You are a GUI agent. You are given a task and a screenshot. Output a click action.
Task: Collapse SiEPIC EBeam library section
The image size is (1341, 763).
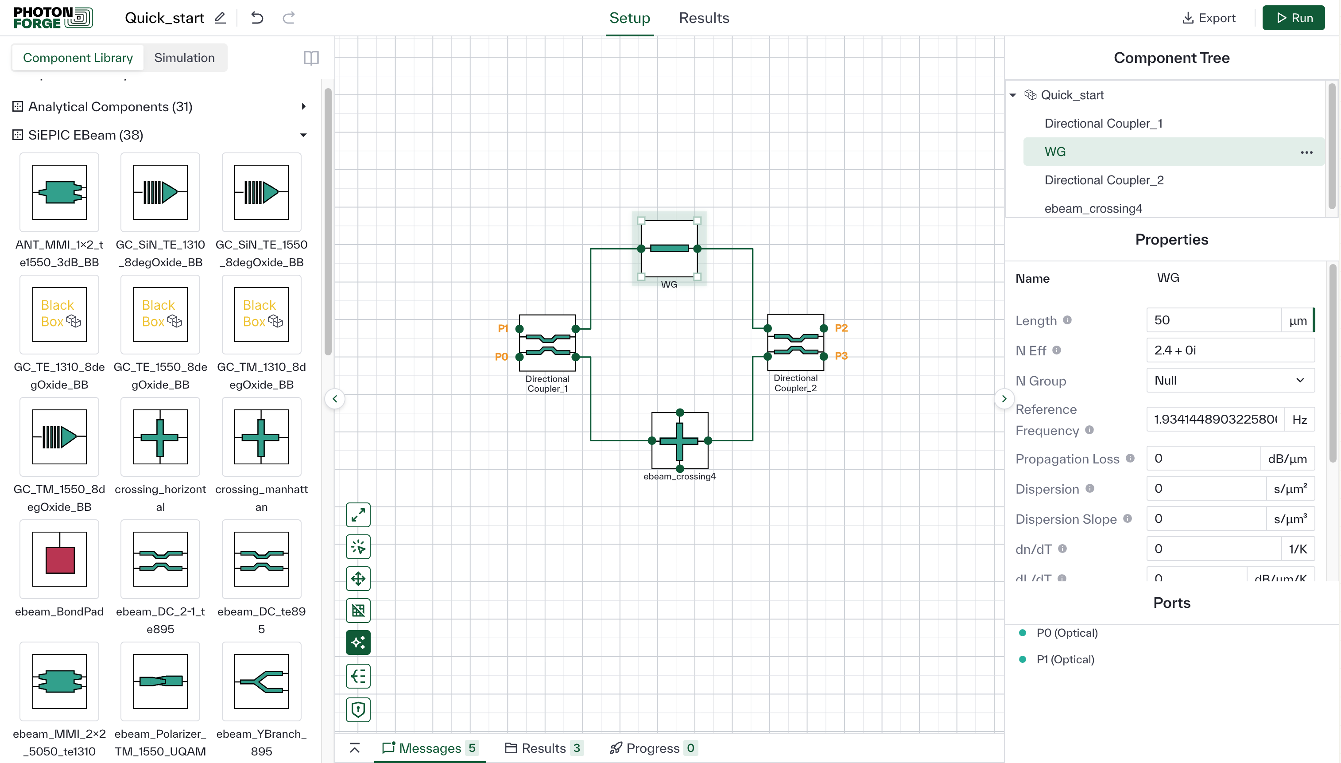pos(303,135)
